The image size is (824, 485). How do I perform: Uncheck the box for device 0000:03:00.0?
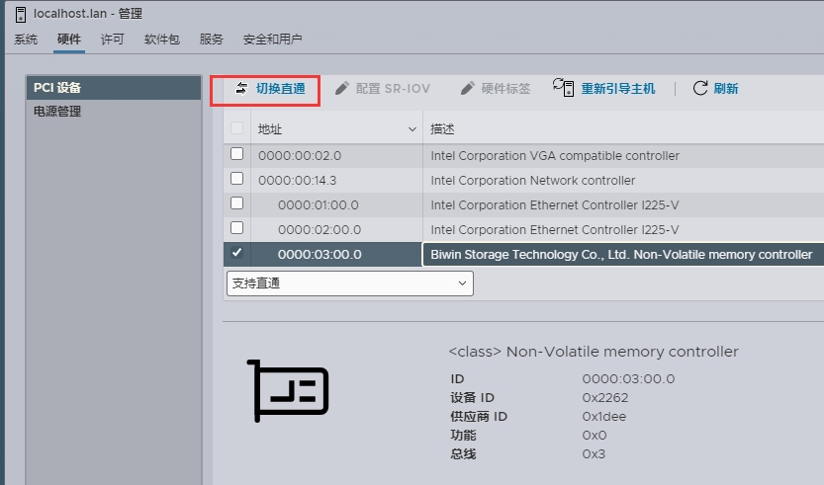click(236, 253)
